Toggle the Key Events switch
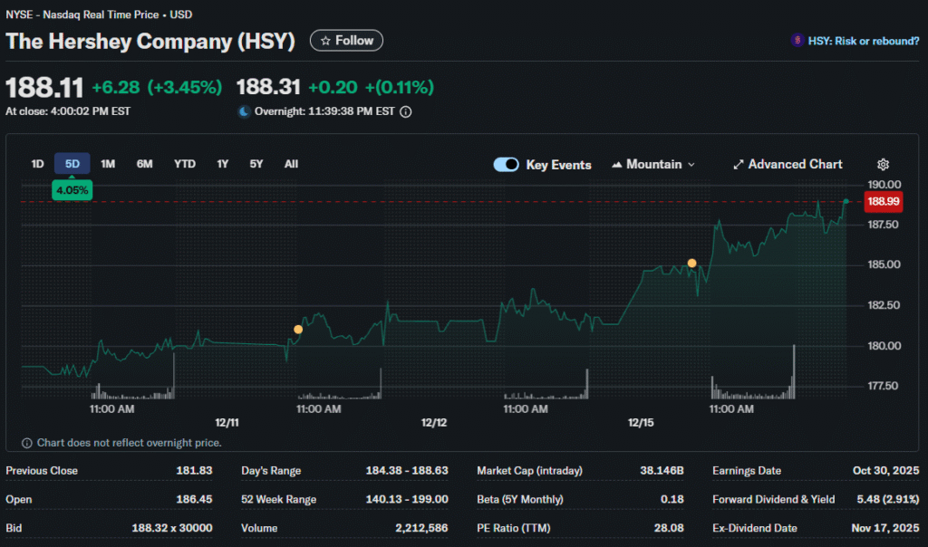 pyautogui.click(x=507, y=165)
